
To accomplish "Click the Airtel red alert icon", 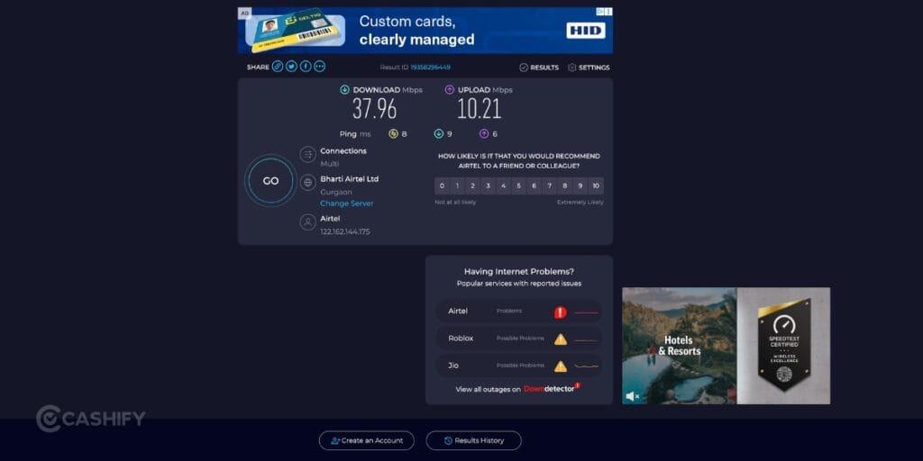I will click(x=561, y=312).
